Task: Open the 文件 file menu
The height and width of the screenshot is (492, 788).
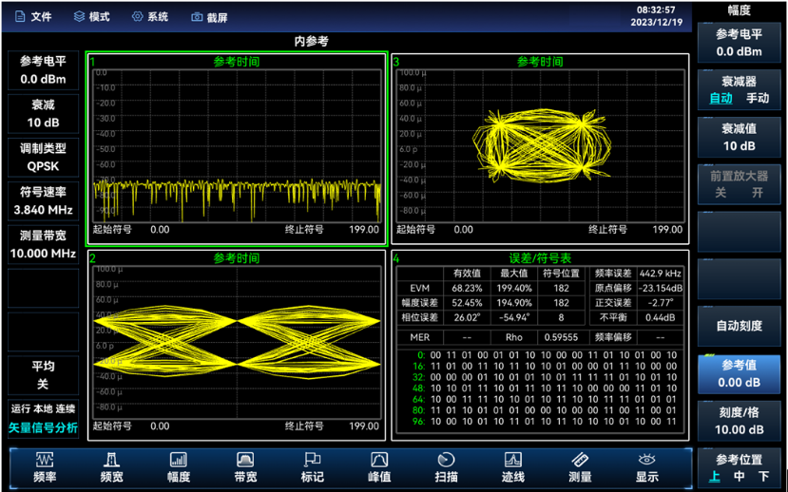Action: [x=32, y=17]
